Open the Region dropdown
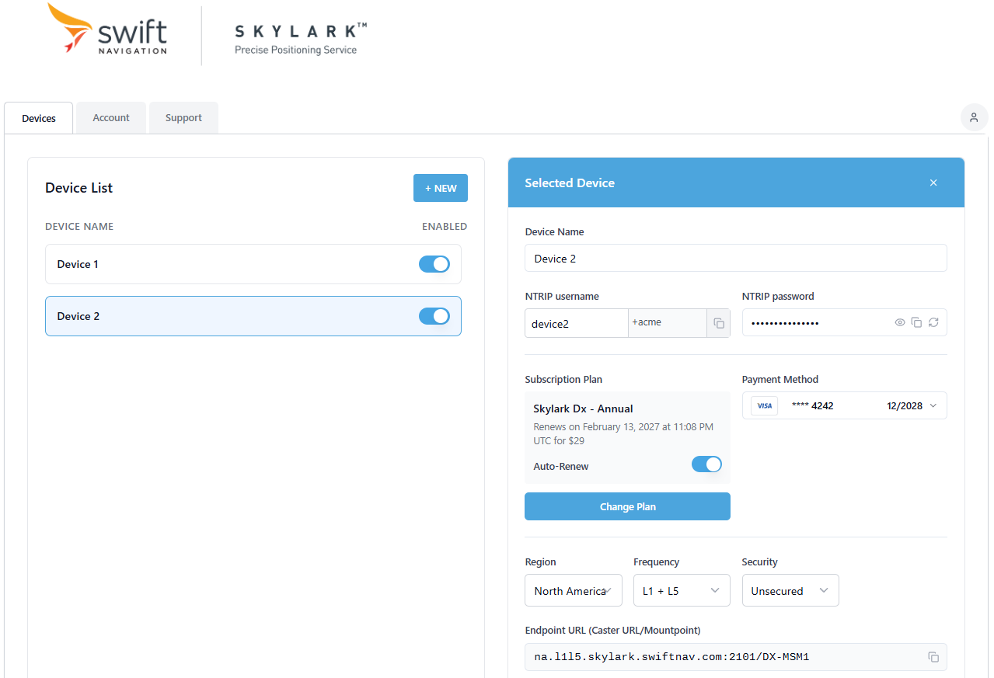The height and width of the screenshot is (678, 994). [574, 590]
